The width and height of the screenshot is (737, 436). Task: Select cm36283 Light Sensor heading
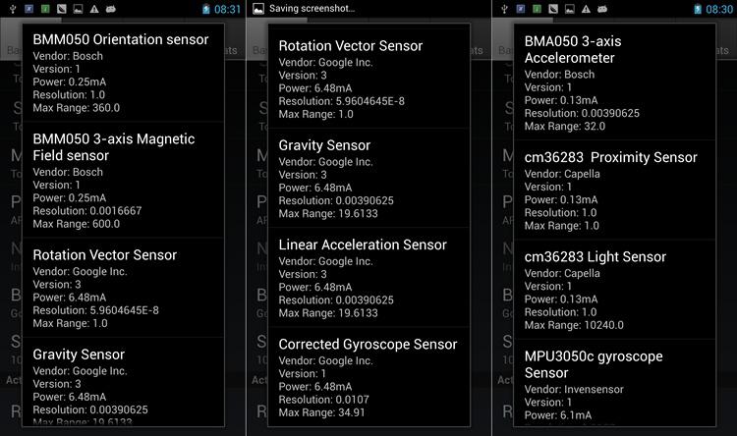(595, 257)
